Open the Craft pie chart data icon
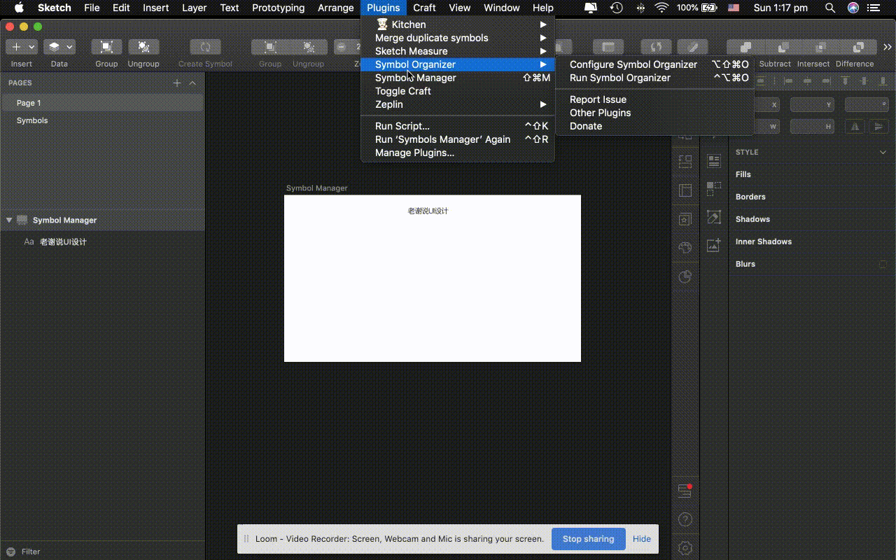The width and height of the screenshot is (896, 560). pos(685,276)
